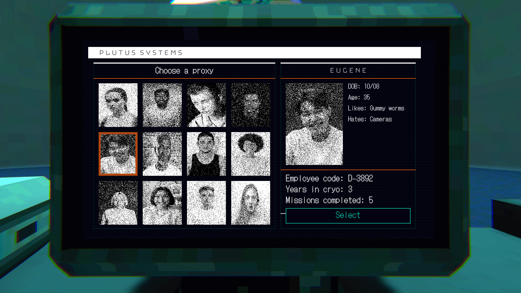Select second portrait in the middle row
Viewport: 521px width, 293px height.
[x=162, y=154]
